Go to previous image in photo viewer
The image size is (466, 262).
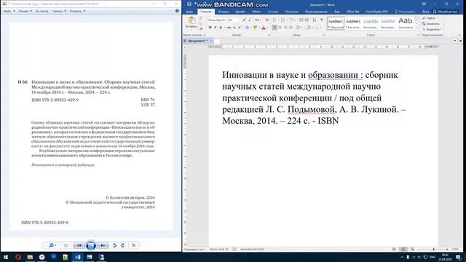(x=79, y=245)
